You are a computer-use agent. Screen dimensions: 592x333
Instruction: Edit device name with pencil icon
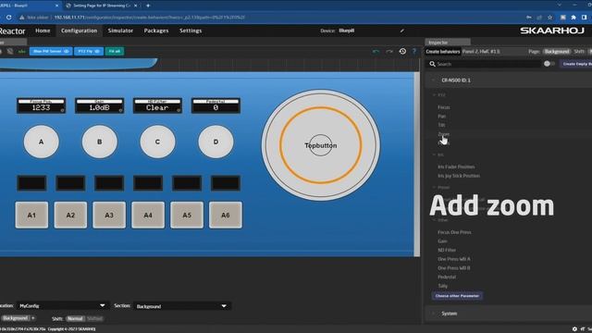click(x=402, y=31)
